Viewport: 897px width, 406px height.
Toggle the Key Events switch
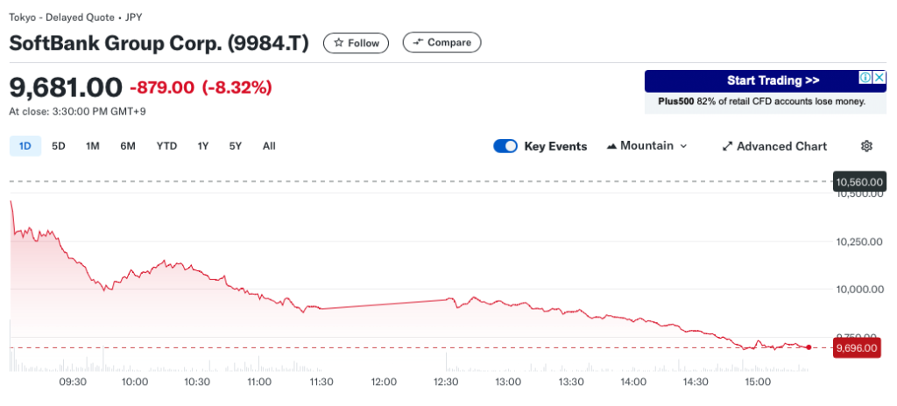(505, 146)
